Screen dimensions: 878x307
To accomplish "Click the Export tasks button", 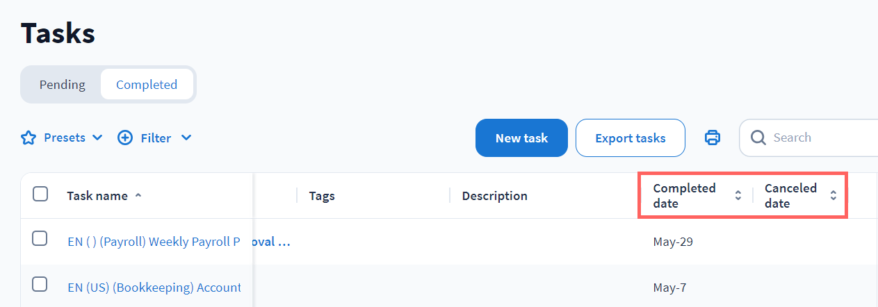I will point(630,138).
